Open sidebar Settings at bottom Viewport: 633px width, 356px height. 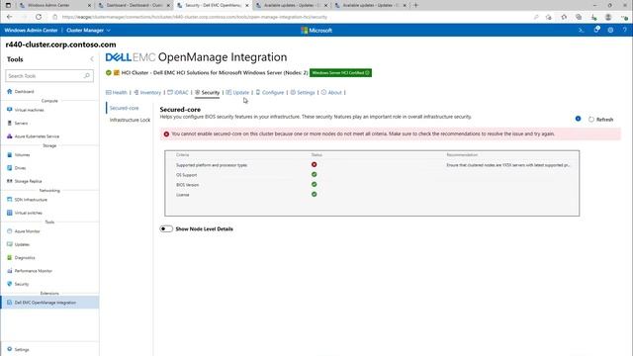[22, 349]
